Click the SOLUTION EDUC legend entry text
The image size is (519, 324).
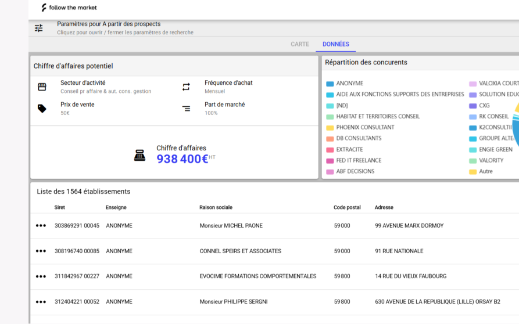[499, 94]
